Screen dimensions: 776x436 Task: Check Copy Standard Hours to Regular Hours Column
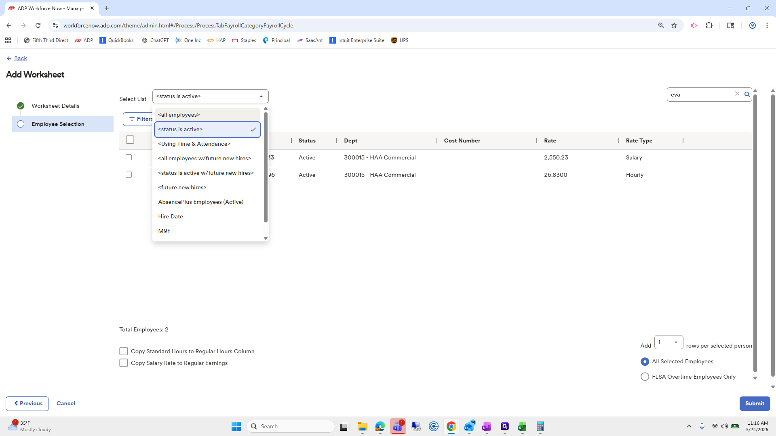pos(124,351)
